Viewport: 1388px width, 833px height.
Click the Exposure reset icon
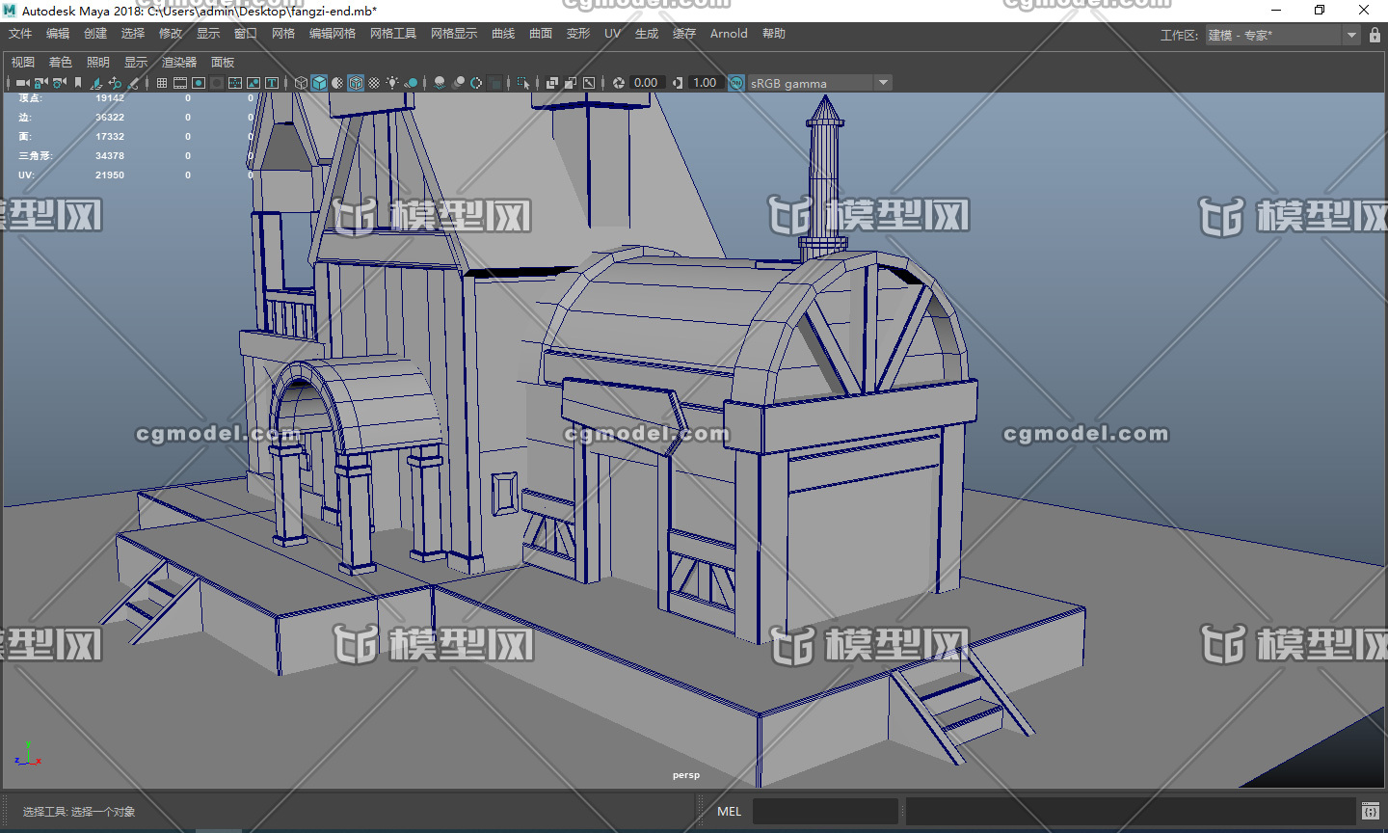click(619, 83)
